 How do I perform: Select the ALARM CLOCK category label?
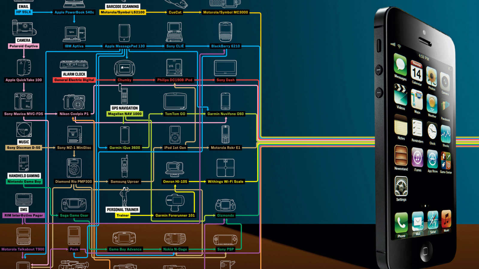point(74,74)
